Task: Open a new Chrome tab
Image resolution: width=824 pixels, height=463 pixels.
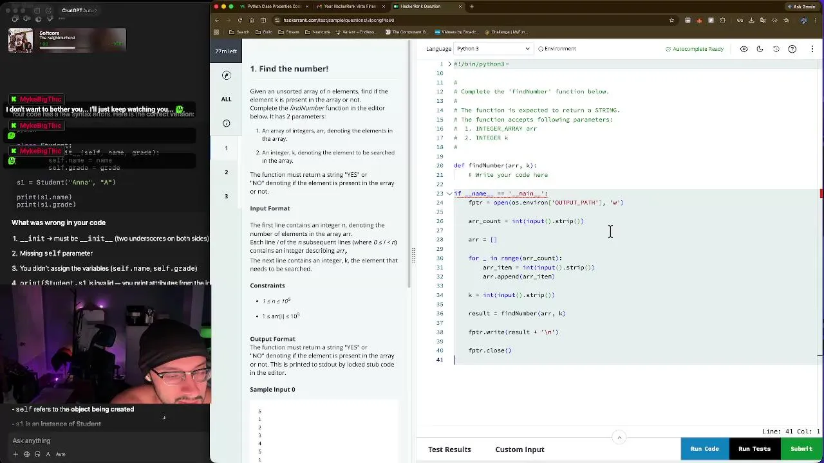Action: [x=471, y=6]
